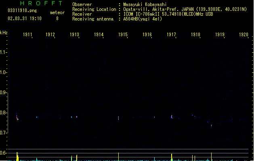This screenshot has height=161, width=254.
Task: Click antenna value A504HB(yagi 4el)
Action: (x=143, y=19)
